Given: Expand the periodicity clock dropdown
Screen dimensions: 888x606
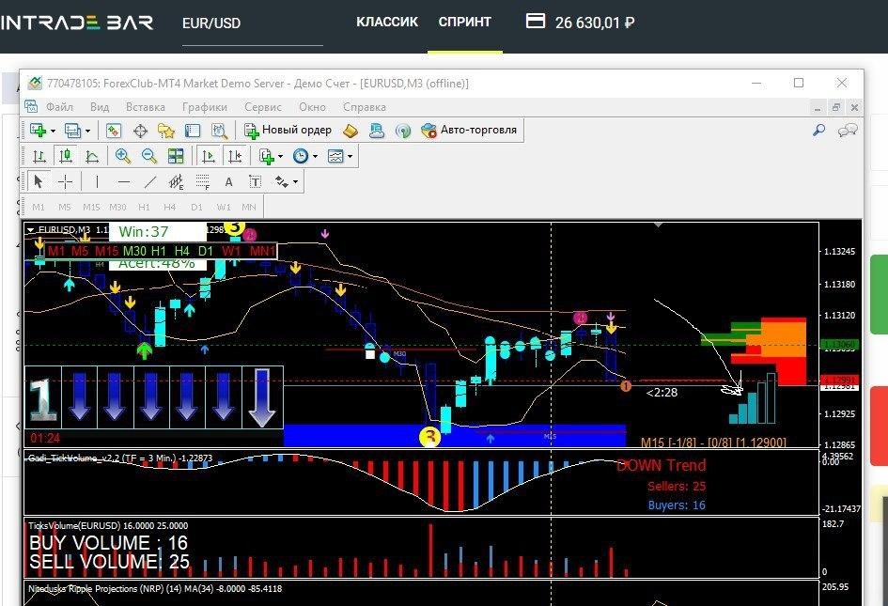Looking at the screenshot, I should (316, 156).
